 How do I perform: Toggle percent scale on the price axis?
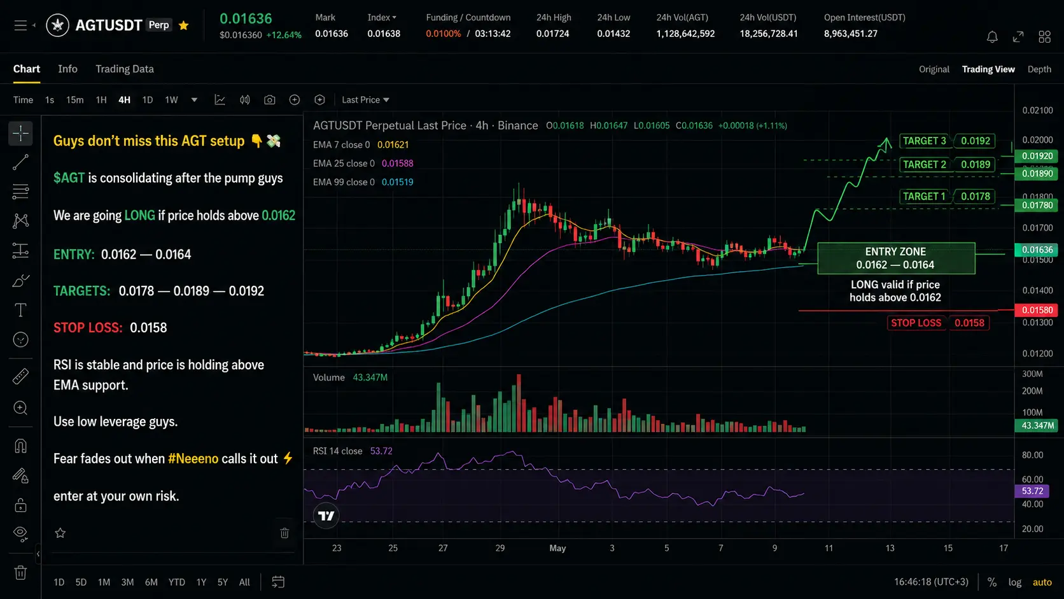coord(992,582)
